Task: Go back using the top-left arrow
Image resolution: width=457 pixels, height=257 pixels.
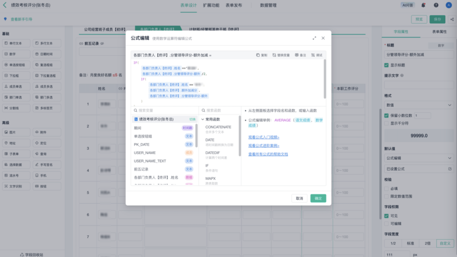Action: [5, 5]
